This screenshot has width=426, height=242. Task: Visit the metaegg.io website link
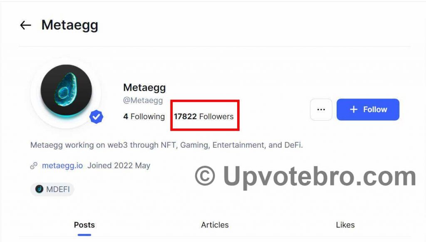[62, 165]
